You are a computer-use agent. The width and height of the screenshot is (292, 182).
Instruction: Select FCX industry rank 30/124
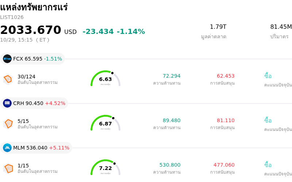(26, 77)
